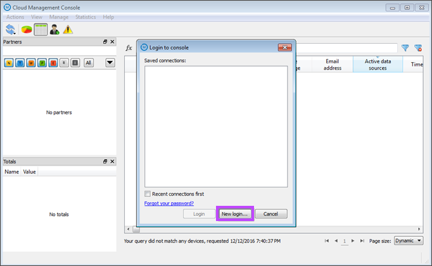The height and width of the screenshot is (266, 432).
Task: Enable Recent connections first checkbox
Action: (x=148, y=194)
